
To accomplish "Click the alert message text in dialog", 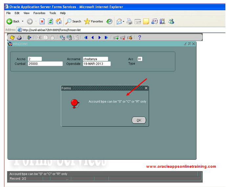I will pos(117,101).
